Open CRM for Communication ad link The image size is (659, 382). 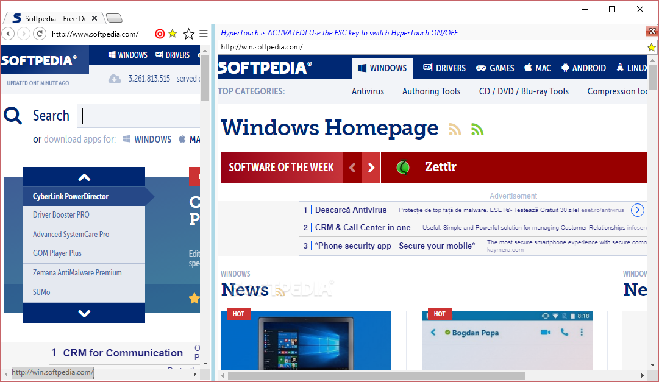[x=123, y=353]
